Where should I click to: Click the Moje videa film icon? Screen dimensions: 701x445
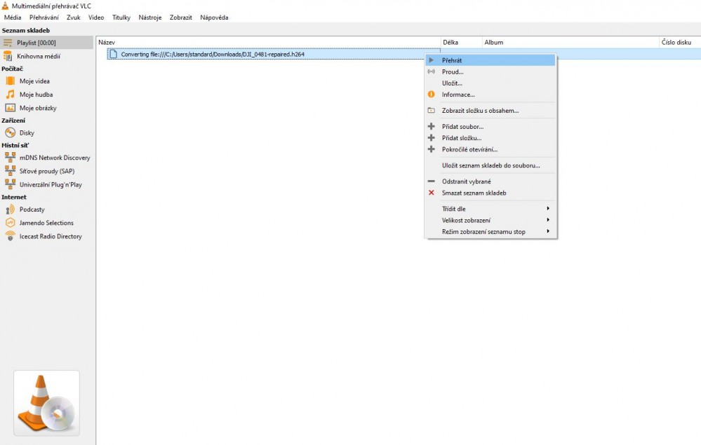click(10, 81)
